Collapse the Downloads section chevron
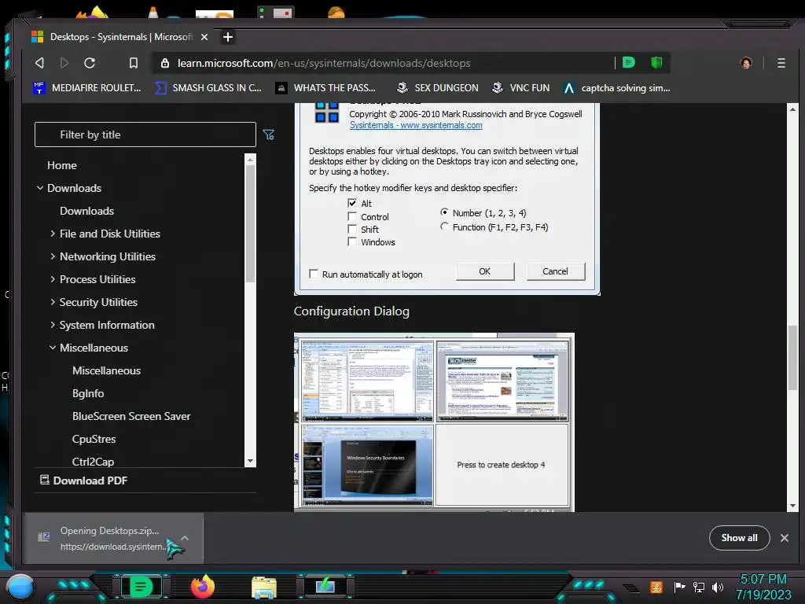Viewport: 805px width, 604px height. click(40, 188)
